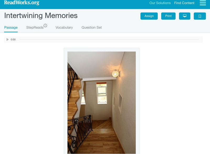Open the hamburger menu icon
The image size is (210, 154).
(x=203, y=3)
